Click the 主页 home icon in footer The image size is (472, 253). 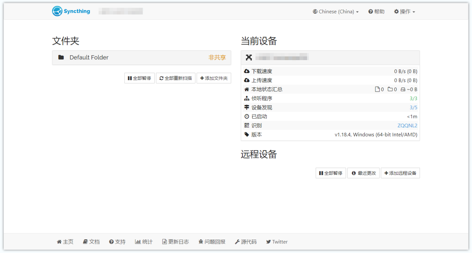59,242
